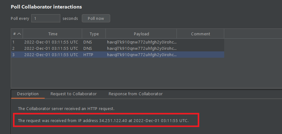
Task: Sort by the # column sort arrow
Action: (x=19, y=34)
